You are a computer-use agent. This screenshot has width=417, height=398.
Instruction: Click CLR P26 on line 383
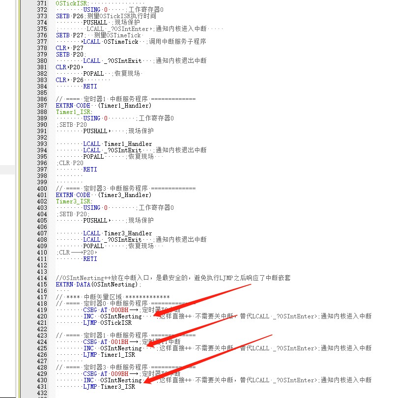[69, 80]
